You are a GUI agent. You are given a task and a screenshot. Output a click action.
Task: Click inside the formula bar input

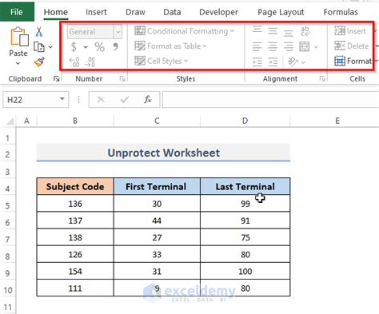[270, 100]
